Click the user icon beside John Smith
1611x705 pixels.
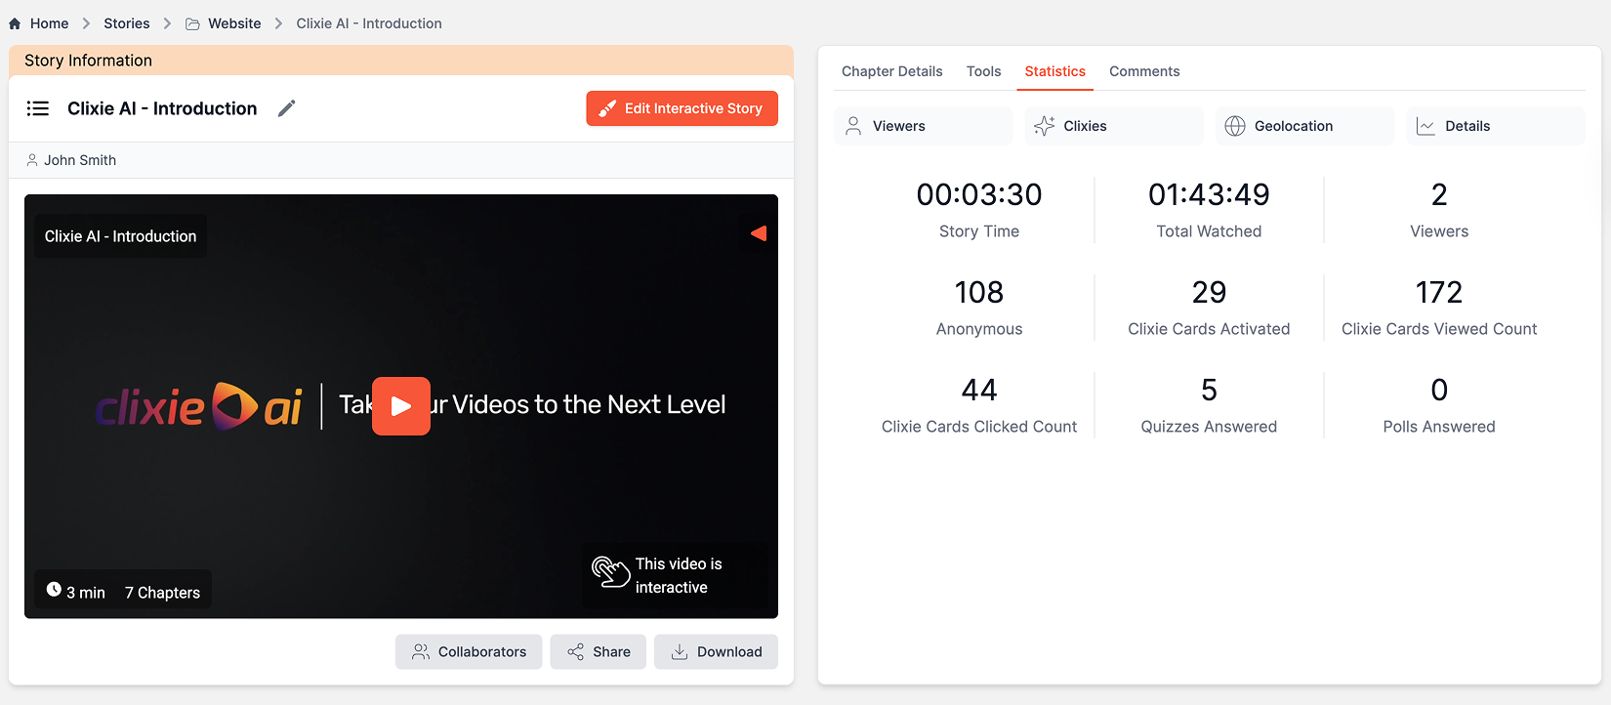click(32, 160)
